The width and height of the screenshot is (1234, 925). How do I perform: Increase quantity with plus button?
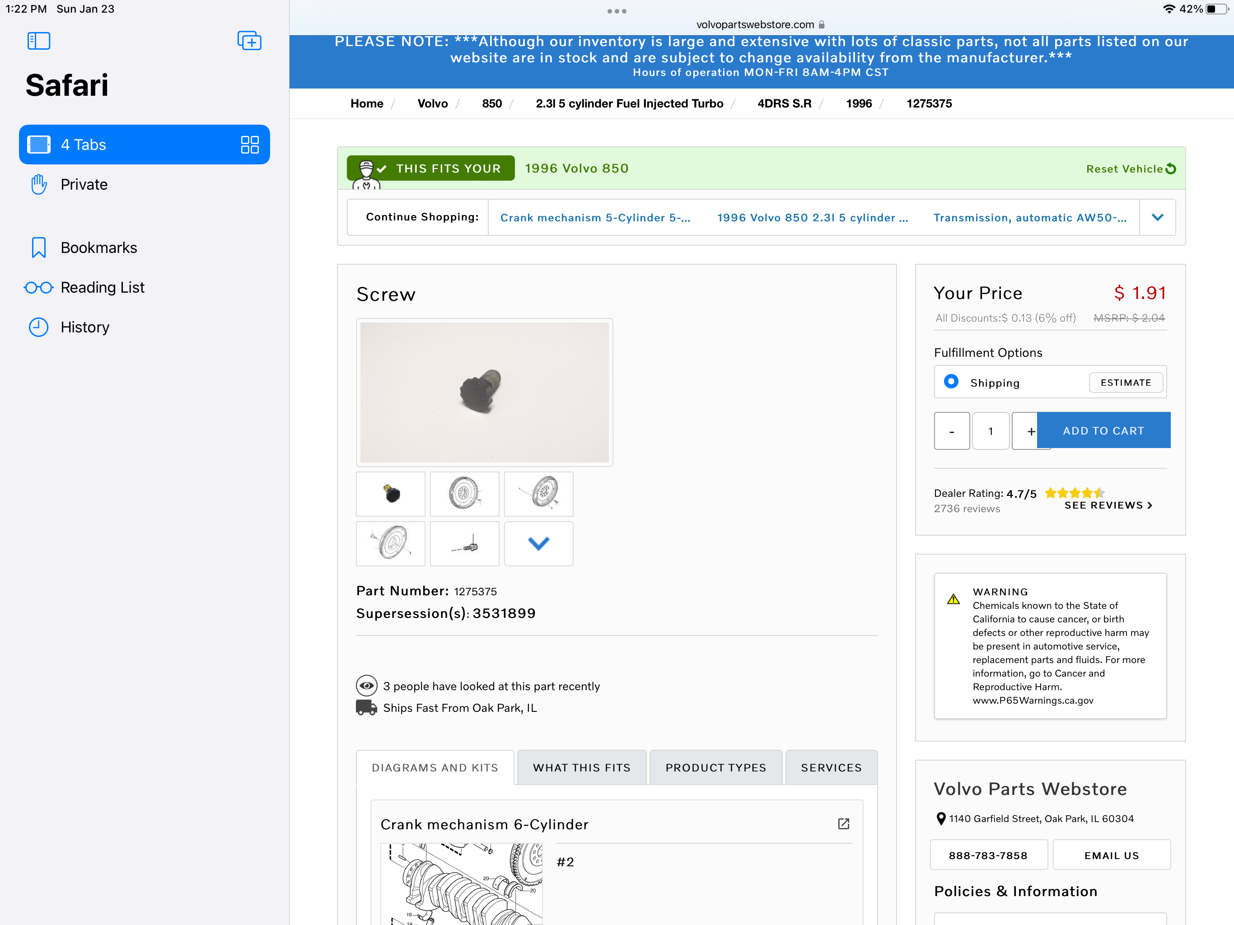1027,431
